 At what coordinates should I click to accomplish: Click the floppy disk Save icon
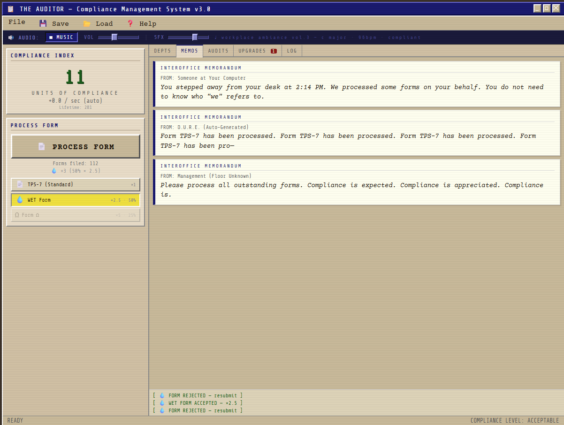point(43,23)
